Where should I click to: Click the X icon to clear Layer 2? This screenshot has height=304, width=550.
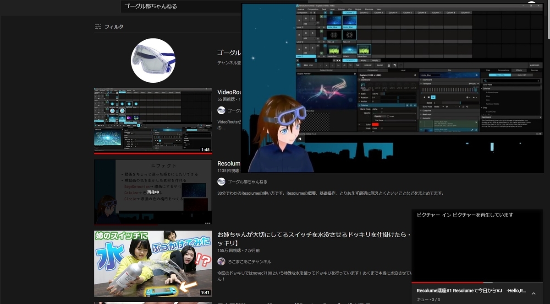(300, 34)
